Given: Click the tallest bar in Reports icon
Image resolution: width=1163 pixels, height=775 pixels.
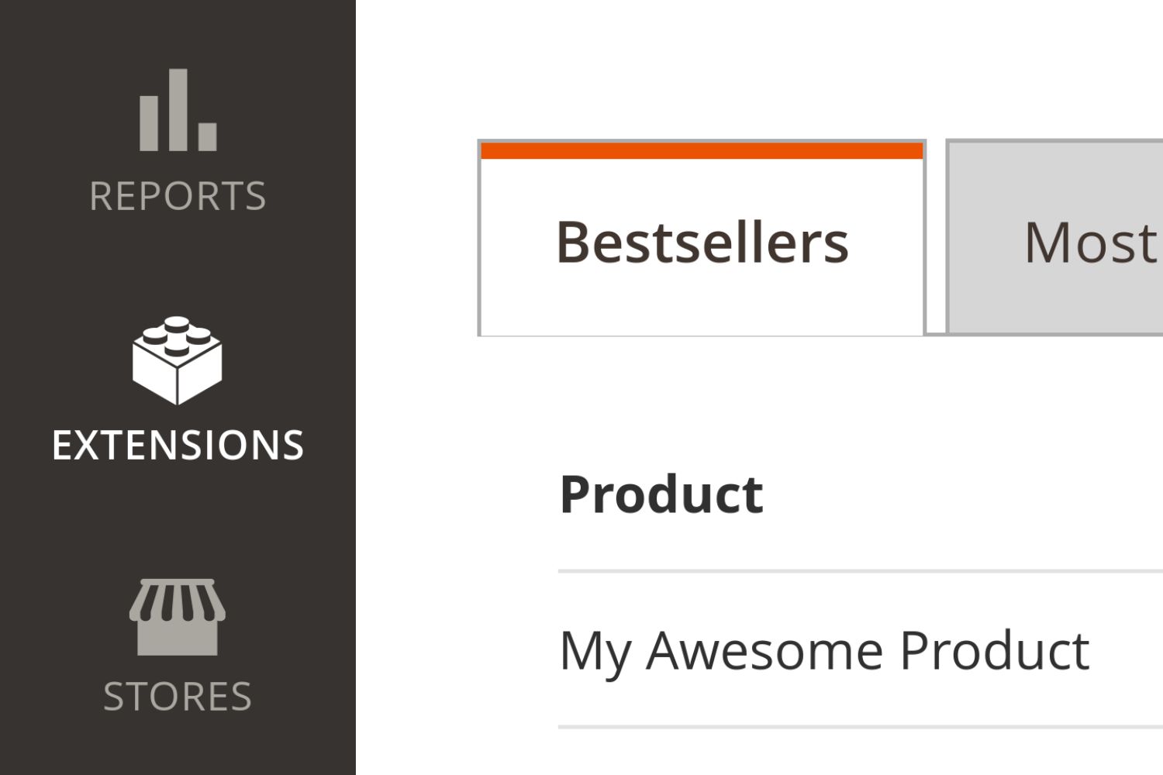Looking at the screenshot, I should (x=178, y=110).
